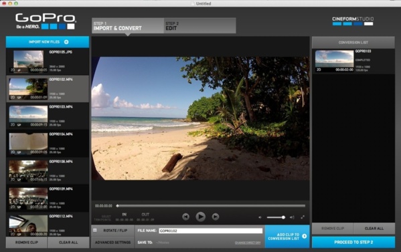Step back one frame with the rewind button
401x252 pixels.
click(x=185, y=217)
